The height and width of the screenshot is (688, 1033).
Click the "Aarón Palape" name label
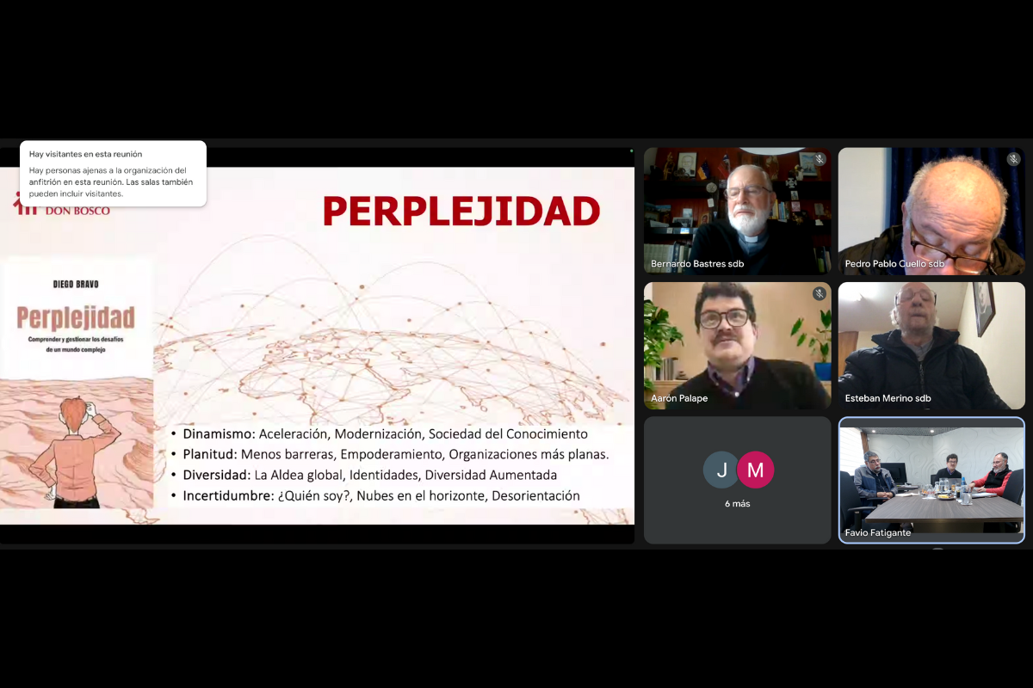(680, 398)
